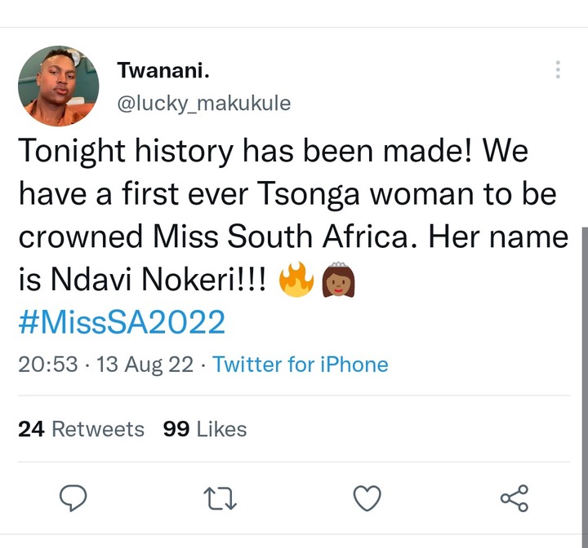Click the princess crown emoji

[339, 280]
